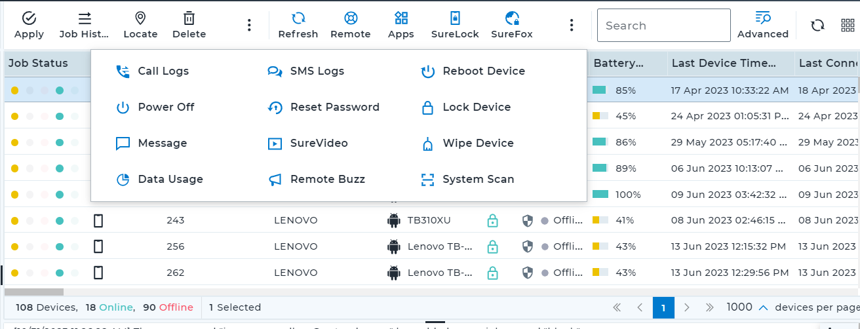Open the overflow menu next to SureFox
The width and height of the screenshot is (860, 329).
[572, 25]
